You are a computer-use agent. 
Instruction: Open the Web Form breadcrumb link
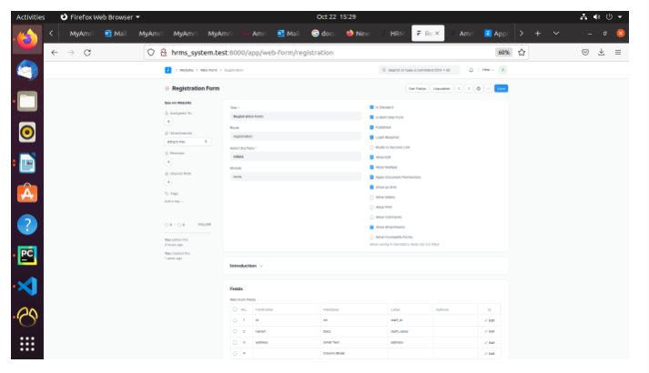click(209, 69)
